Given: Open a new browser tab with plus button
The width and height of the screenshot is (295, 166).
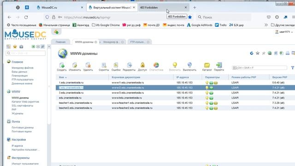Looking at the screenshot, I should (x=195, y=7).
